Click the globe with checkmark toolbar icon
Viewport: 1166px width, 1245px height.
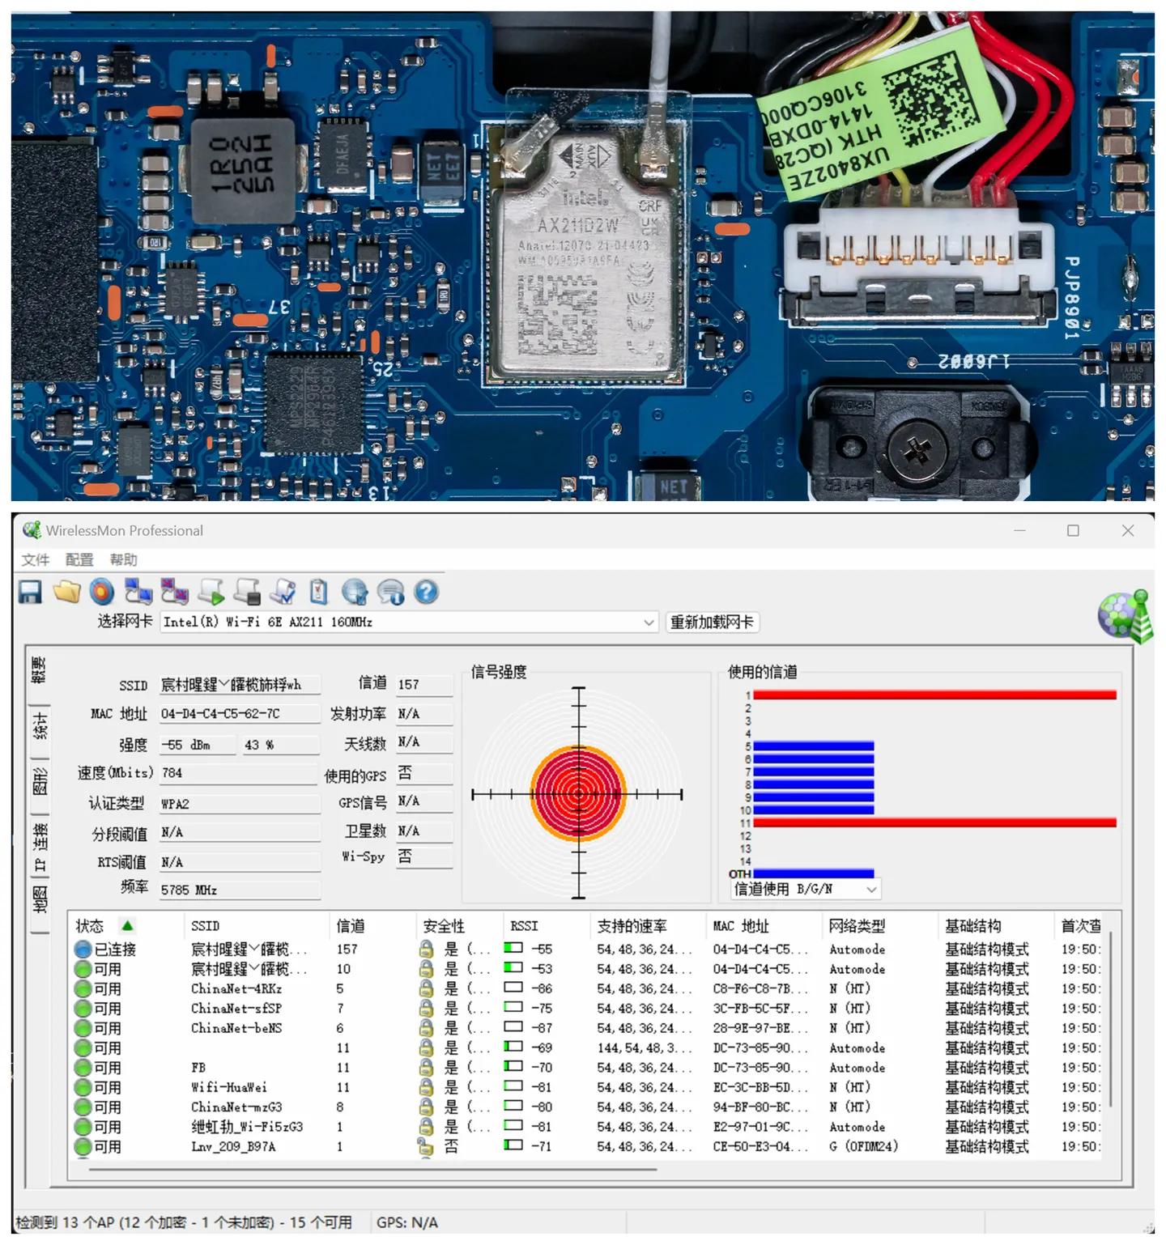(x=355, y=593)
